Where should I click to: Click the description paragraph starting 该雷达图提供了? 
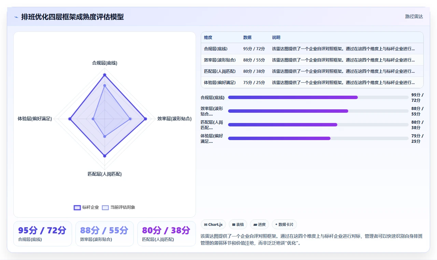[x=312, y=240]
